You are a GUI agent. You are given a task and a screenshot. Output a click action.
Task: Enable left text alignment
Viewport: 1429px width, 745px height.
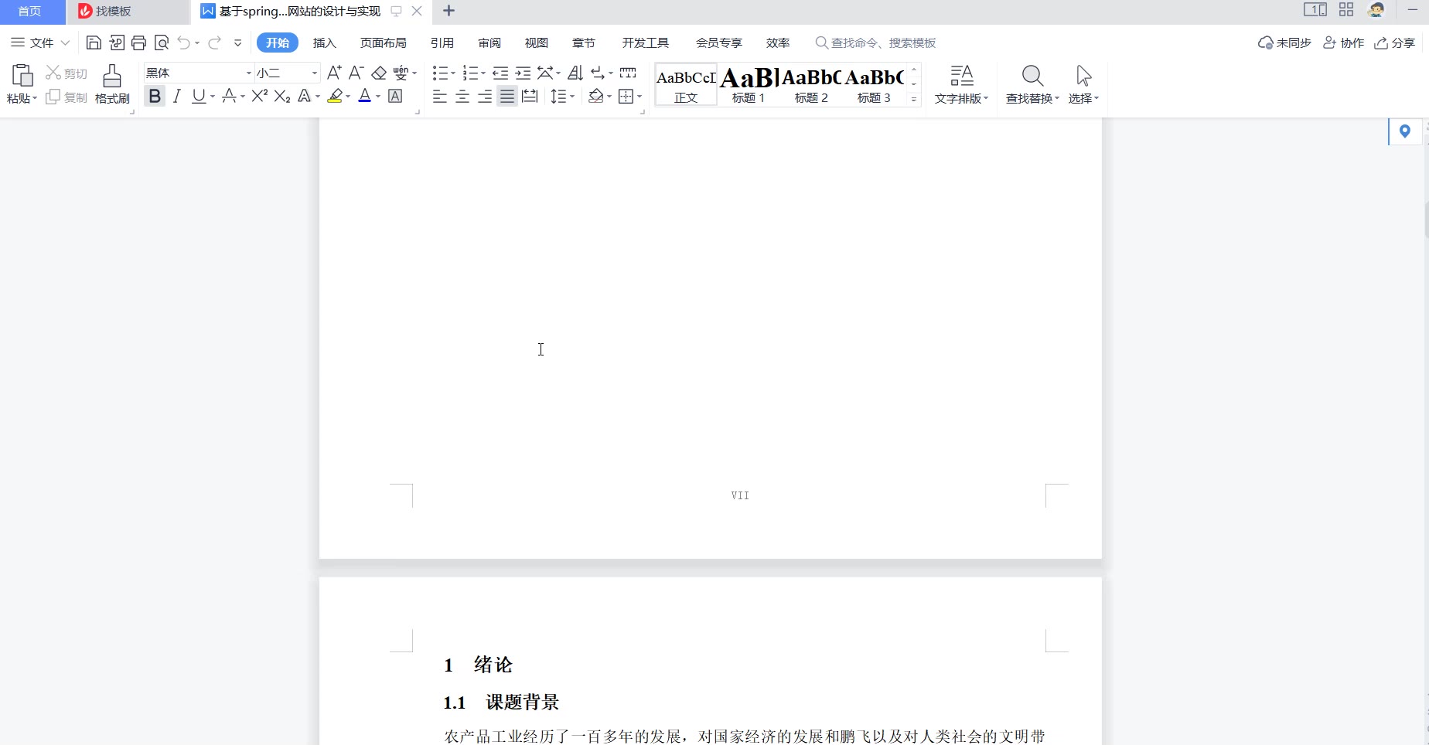coord(440,96)
